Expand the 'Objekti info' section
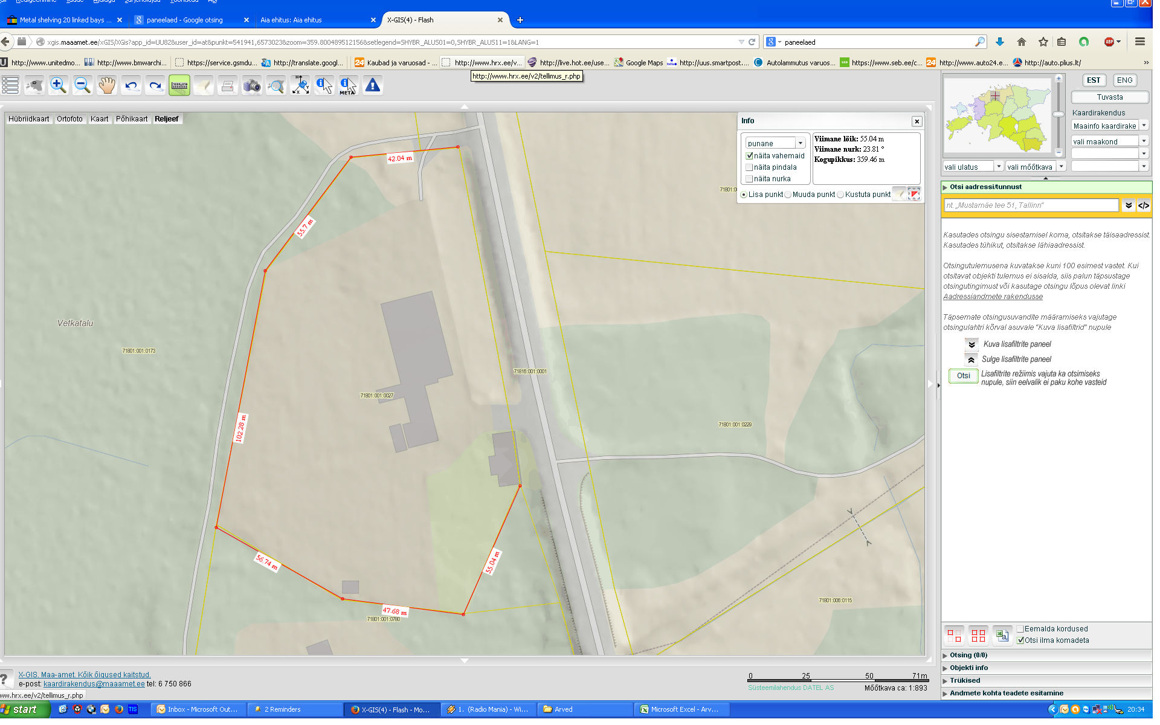The width and height of the screenshot is (1160, 725). click(968, 668)
